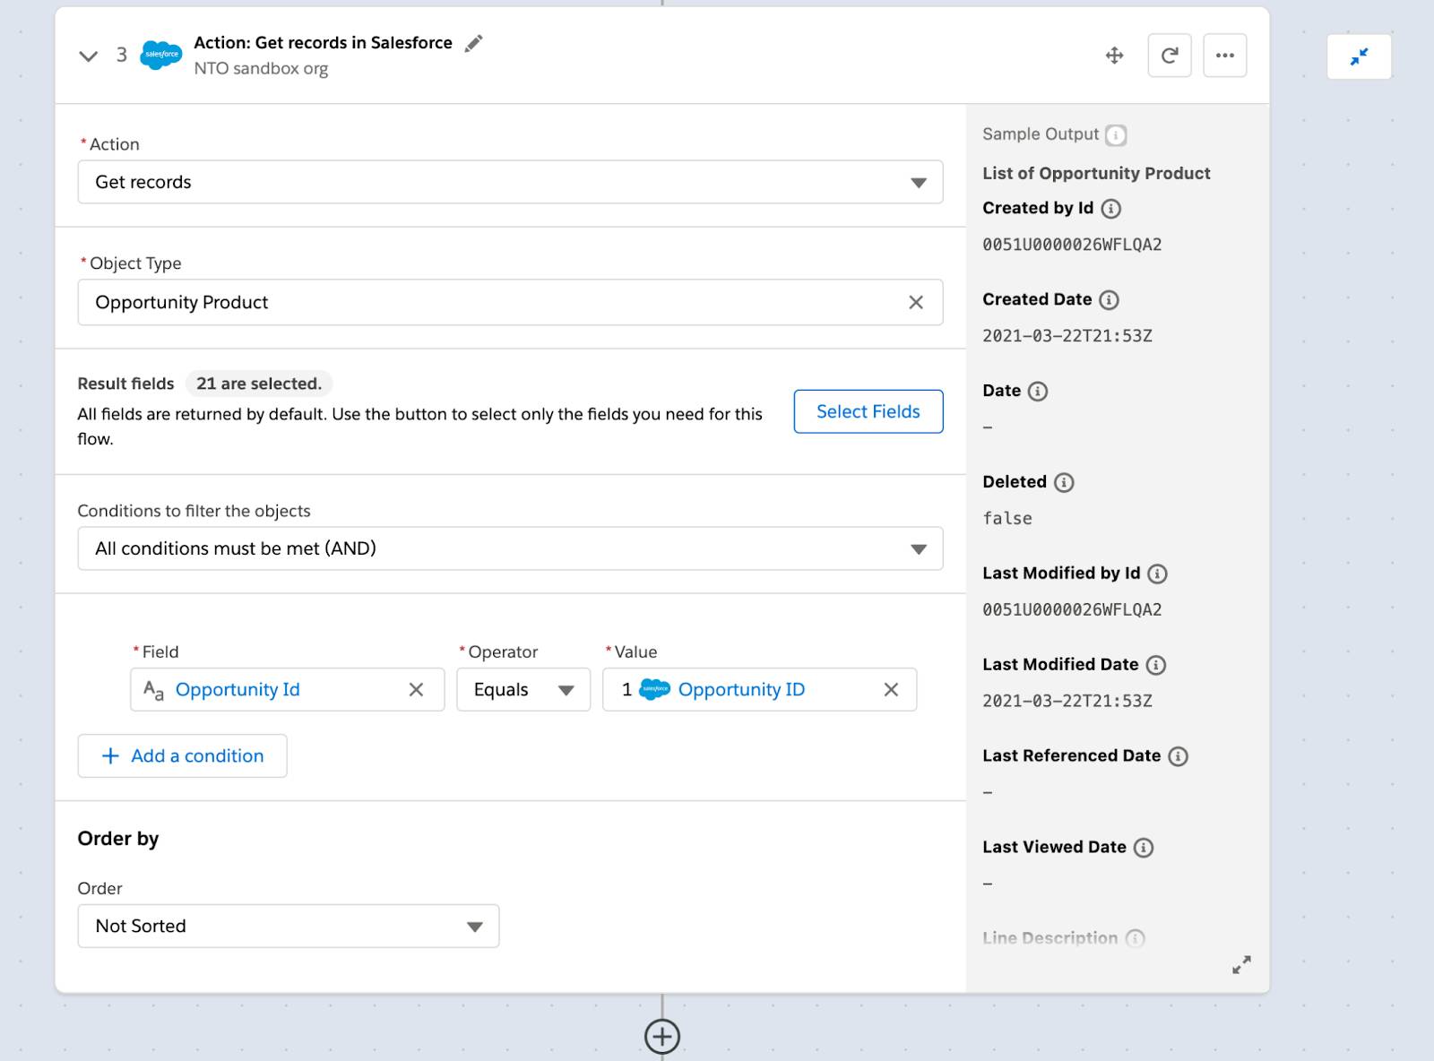Click info icon beside Date label

point(1038,392)
